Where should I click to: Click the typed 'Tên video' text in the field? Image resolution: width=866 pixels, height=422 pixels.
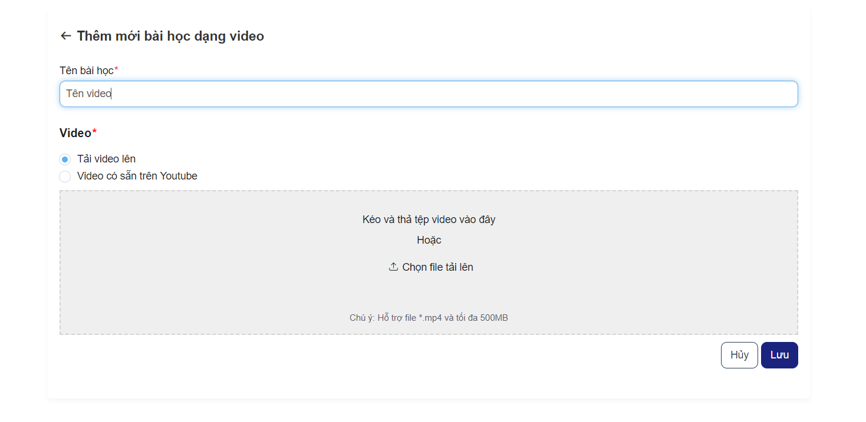click(88, 94)
